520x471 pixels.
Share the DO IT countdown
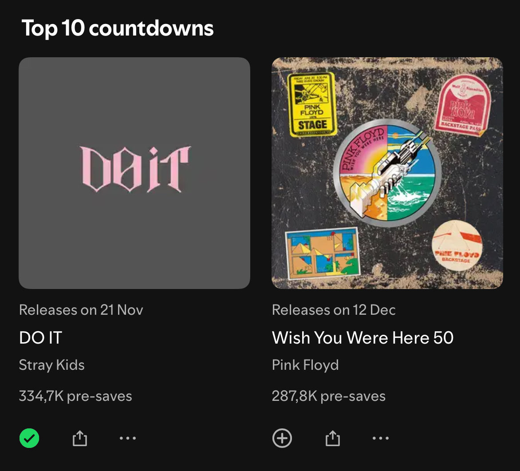tap(80, 439)
